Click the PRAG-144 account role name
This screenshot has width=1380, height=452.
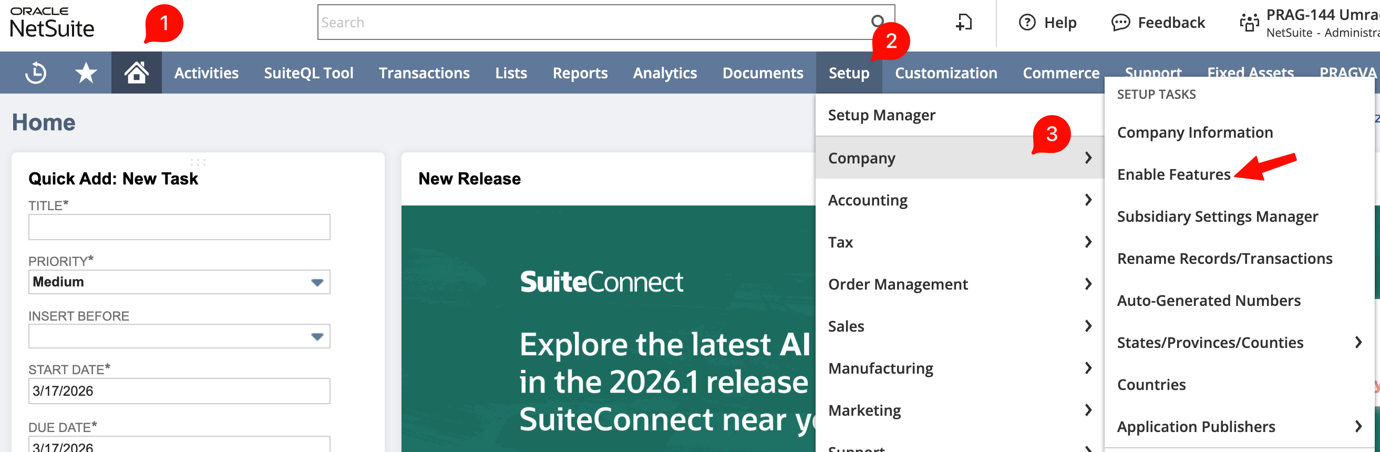pos(1322,15)
